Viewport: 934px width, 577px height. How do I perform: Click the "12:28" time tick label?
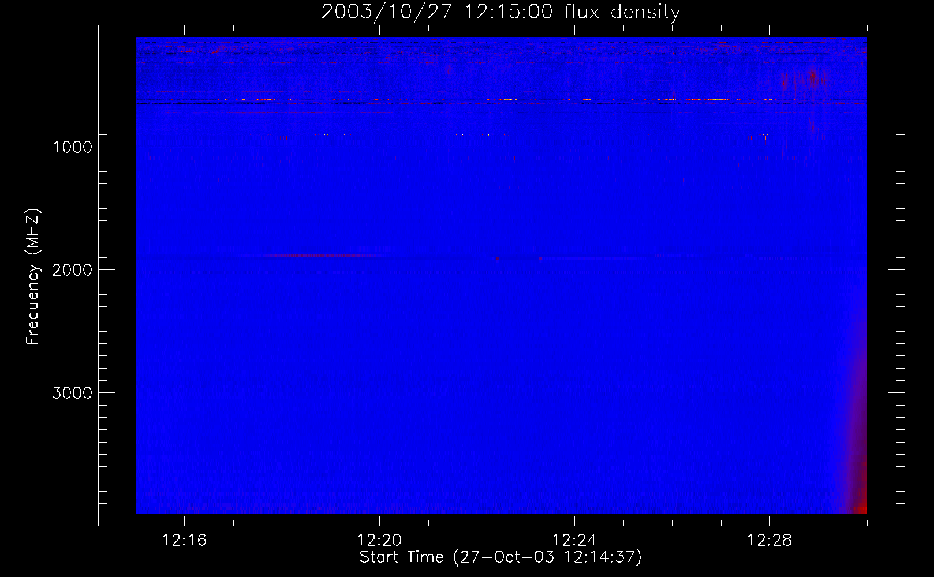coord(769,541)
